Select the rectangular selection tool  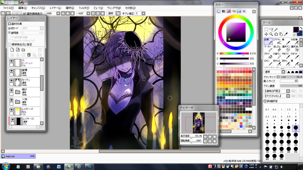(x=266, y=29)
